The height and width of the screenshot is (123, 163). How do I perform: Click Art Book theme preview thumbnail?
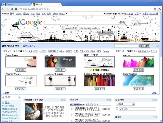coord(99,81)
